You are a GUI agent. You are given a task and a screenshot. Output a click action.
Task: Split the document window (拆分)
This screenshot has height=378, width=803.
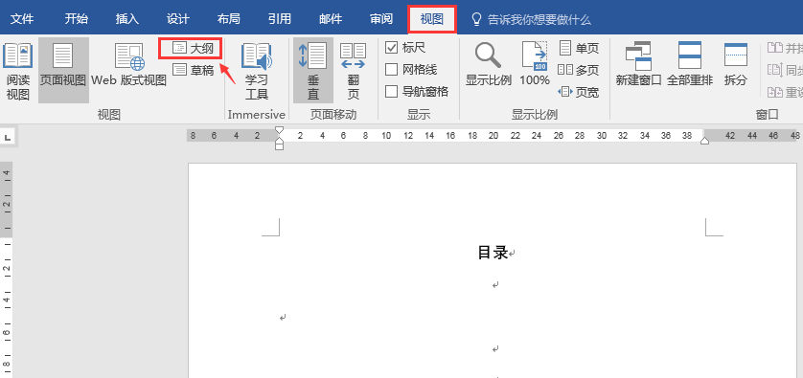[735, 64]
